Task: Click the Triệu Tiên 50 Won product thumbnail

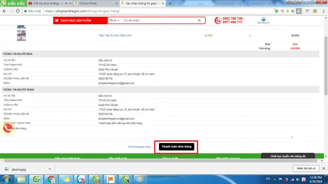Action: click(x=21, y=36)
